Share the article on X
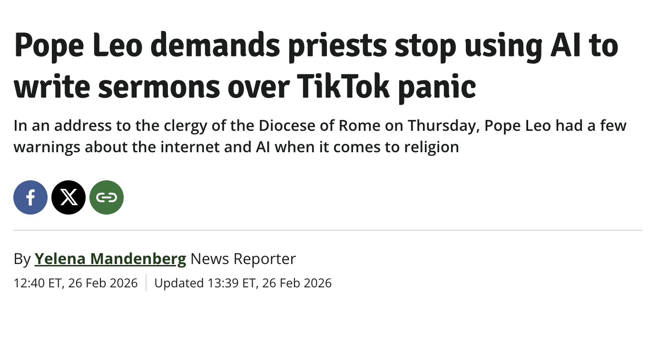The width and height of the screenshot is (649, 353). (69, 197)
